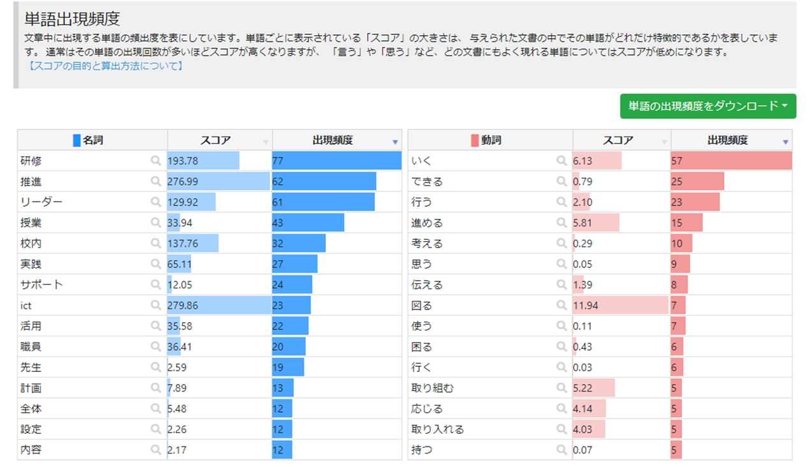Click the pink 動詞 color square

point(474,140)
